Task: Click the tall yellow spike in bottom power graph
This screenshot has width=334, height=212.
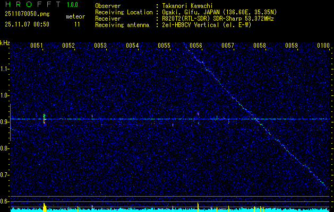Action: [x=45, y=207]
